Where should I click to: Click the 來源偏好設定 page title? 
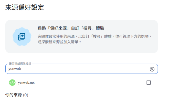coord(25,7)
